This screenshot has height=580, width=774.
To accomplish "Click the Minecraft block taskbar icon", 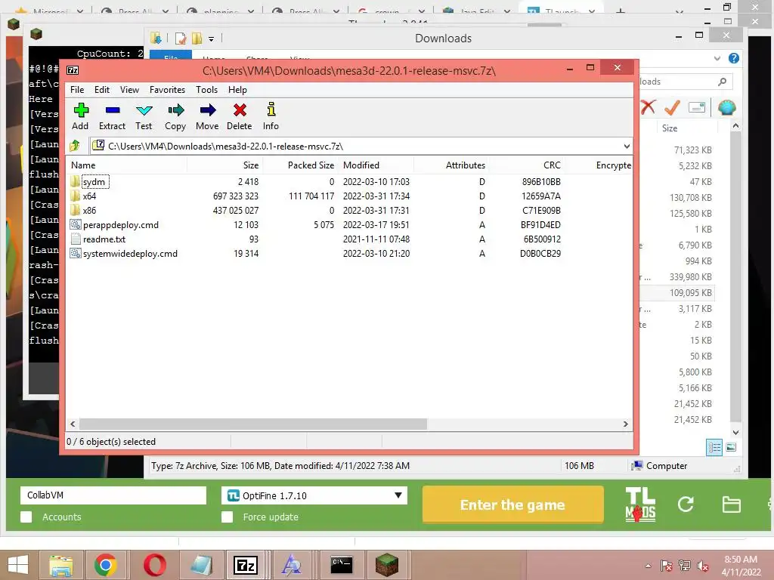I will 386,565.
